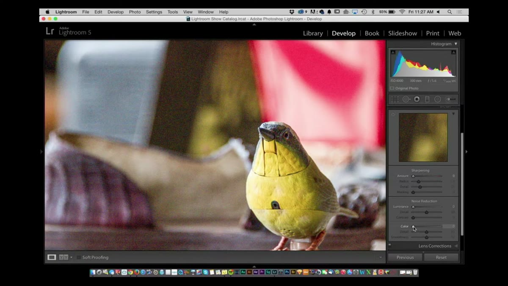Toggle highlight clipping indicator in histogram
The width and height of the screenshot is (508, 286).
coord(453,52)
